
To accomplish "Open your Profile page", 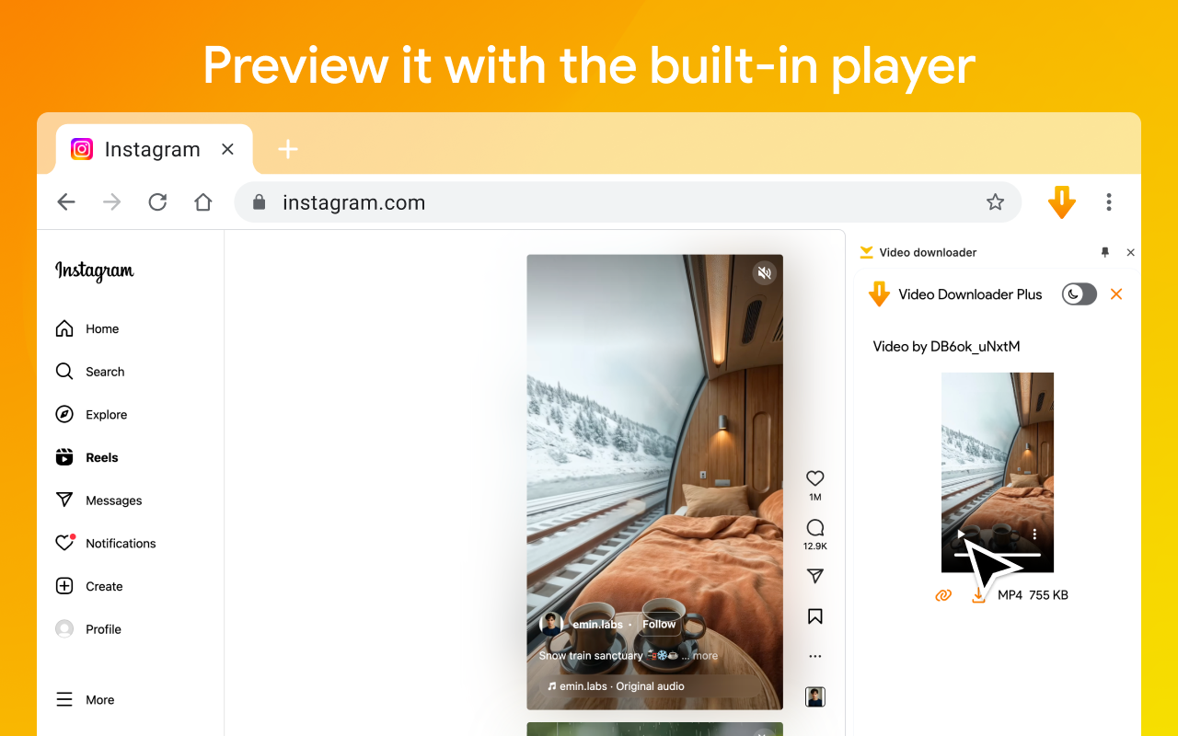I will 87,629.
